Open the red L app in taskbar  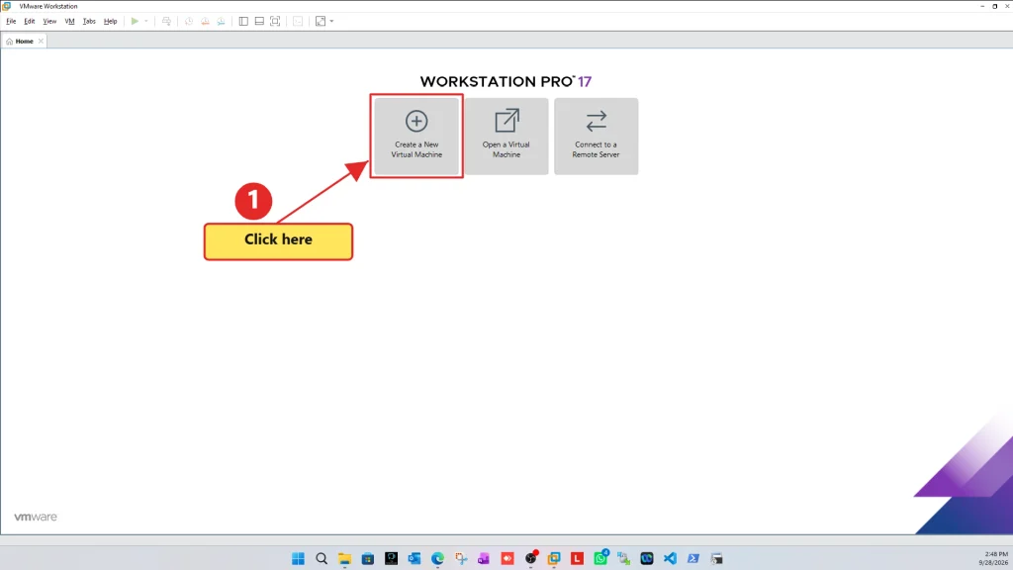577,558
